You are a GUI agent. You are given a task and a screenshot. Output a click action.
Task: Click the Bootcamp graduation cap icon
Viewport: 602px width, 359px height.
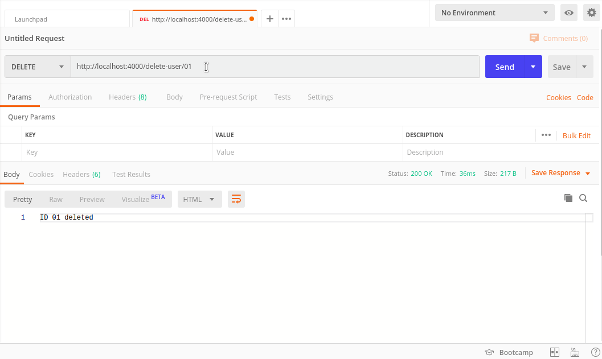tap(489, 352)
